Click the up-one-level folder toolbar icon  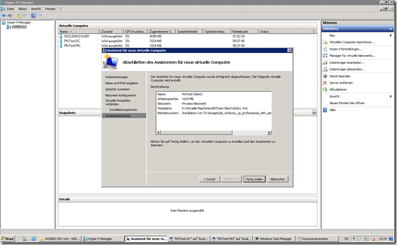click(19, 16)
